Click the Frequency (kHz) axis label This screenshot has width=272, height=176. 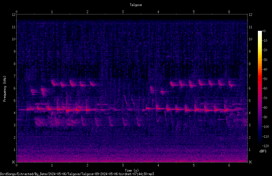click(x=5, y=89)
